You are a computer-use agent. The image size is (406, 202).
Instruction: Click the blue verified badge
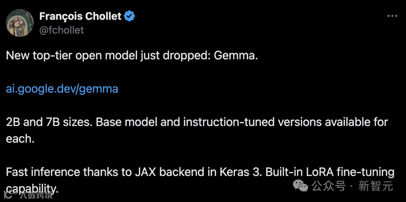click(x=129, y=17)
